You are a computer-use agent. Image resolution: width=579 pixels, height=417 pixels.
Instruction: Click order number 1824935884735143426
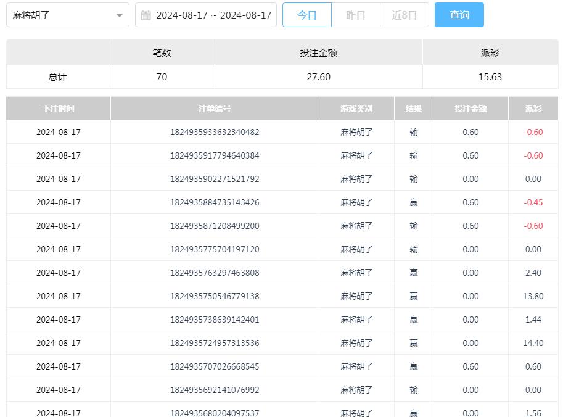coord(215,202)
